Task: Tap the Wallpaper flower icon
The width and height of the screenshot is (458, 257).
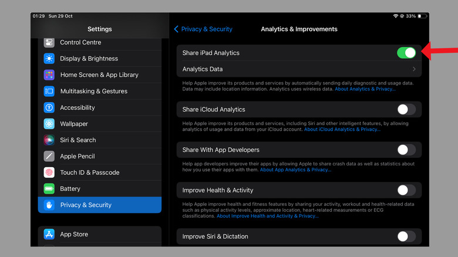Action: 49,124
